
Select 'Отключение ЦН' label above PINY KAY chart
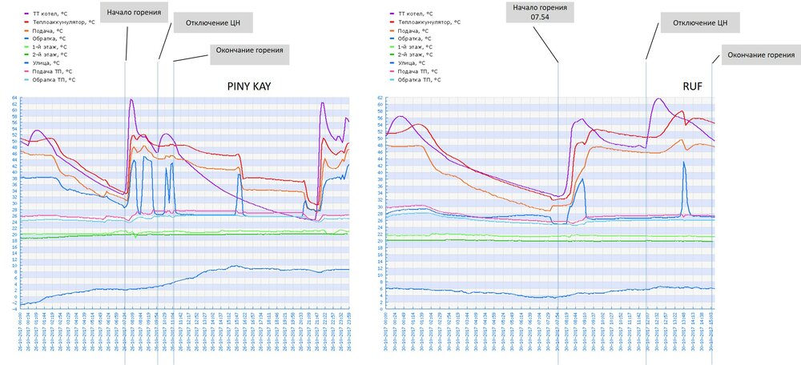[213, 22]
